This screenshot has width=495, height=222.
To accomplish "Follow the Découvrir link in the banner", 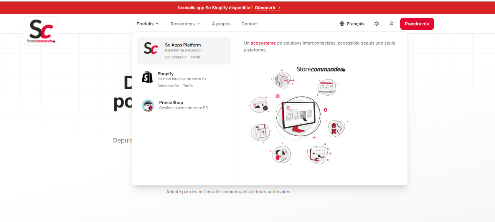I will pyautogui.click(x=267, y=8).
